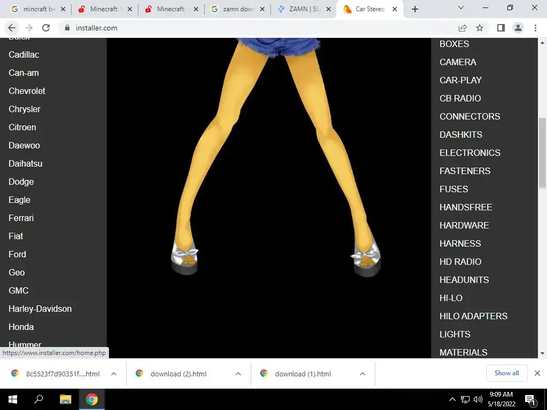Screen dimensions: 547x410
Task: Switch to the first Minecraft tab
Action: coord(105,10)
